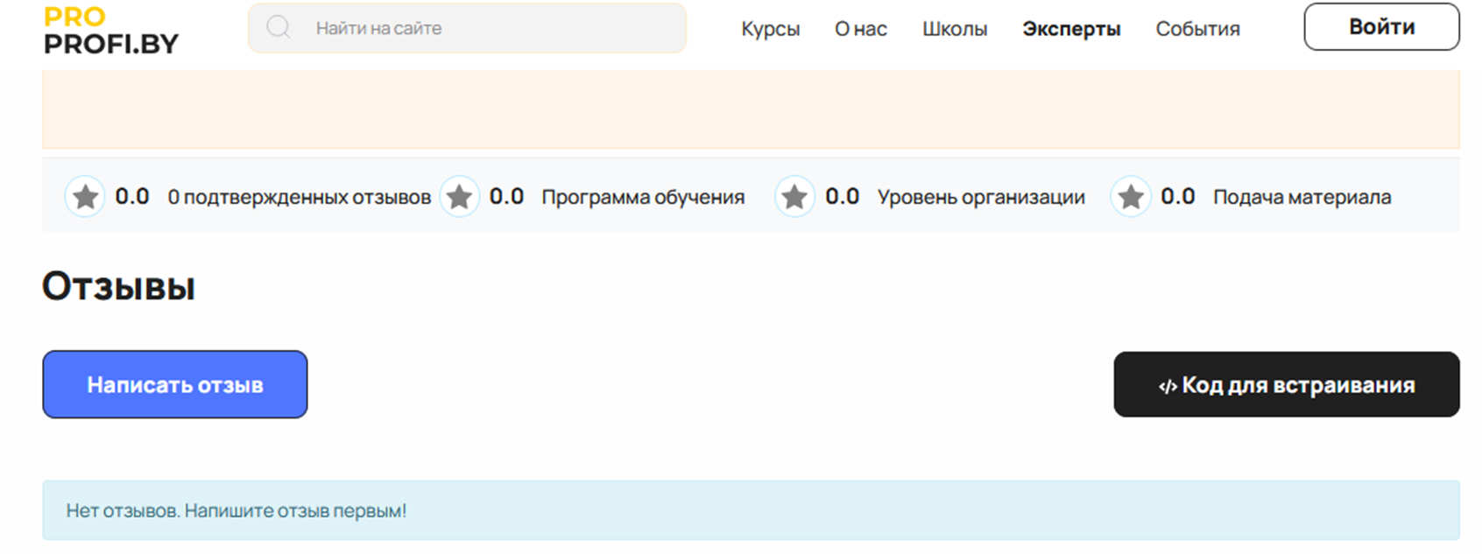1482x554 pixels.
Task: Click the star icon for Программа обучения rating
Action: (459, 196)
